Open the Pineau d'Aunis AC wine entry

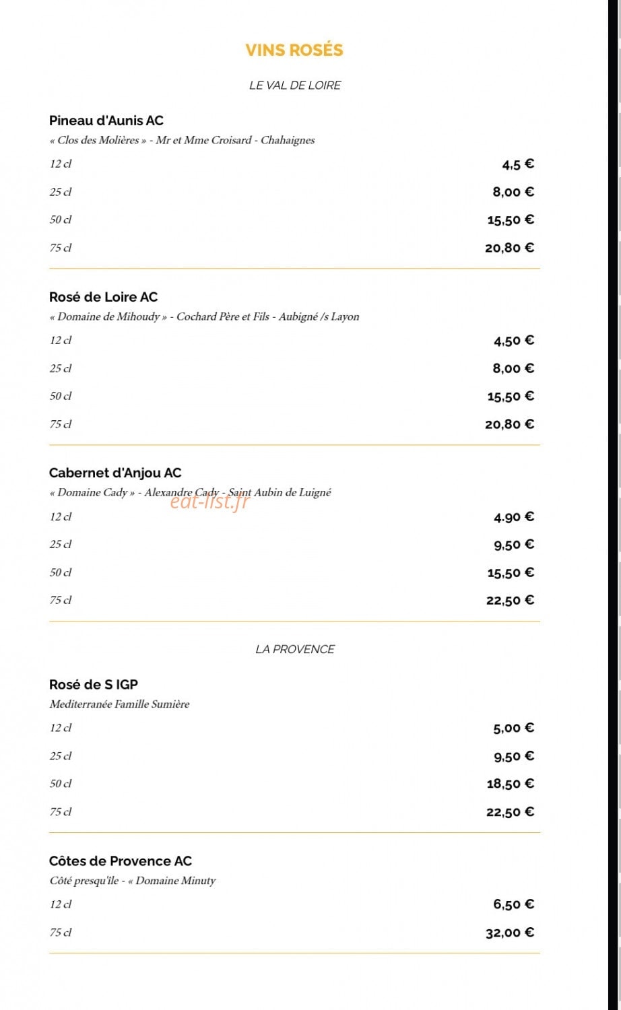tap(106, 121)
